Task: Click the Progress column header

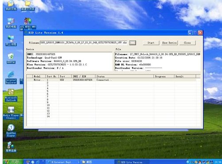Action: click(164, 76)
